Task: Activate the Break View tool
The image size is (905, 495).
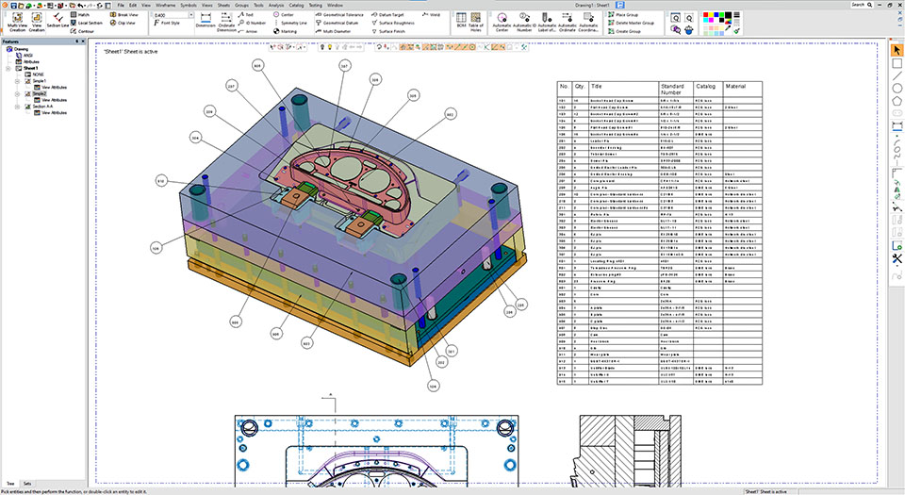Action: [x=123, y=14]
